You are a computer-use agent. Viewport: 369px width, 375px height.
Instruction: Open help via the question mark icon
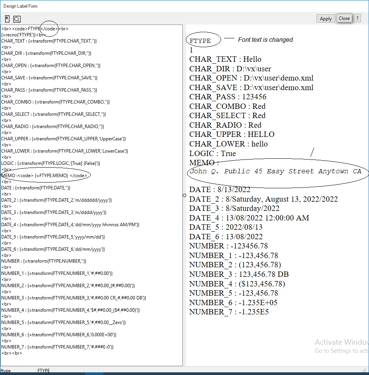coord(357,18)
